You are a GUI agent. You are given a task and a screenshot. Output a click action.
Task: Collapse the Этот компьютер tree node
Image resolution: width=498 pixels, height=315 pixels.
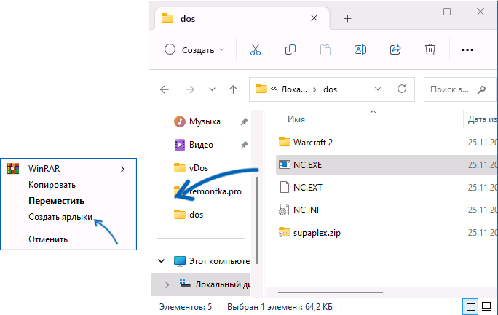(x=161, y=260)
